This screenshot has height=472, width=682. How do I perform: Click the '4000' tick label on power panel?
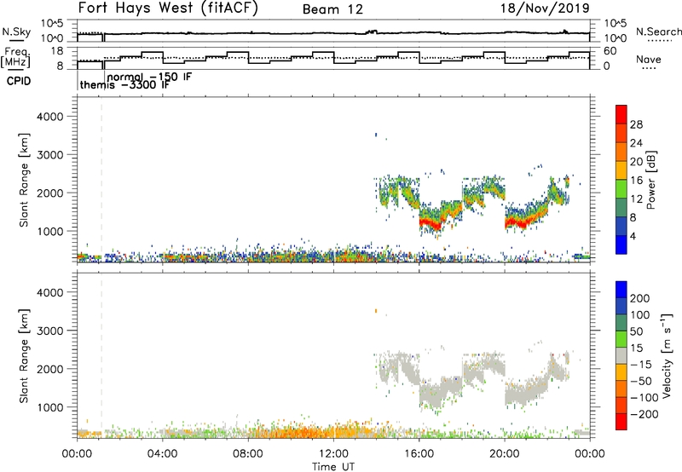(x=49, y=117)
